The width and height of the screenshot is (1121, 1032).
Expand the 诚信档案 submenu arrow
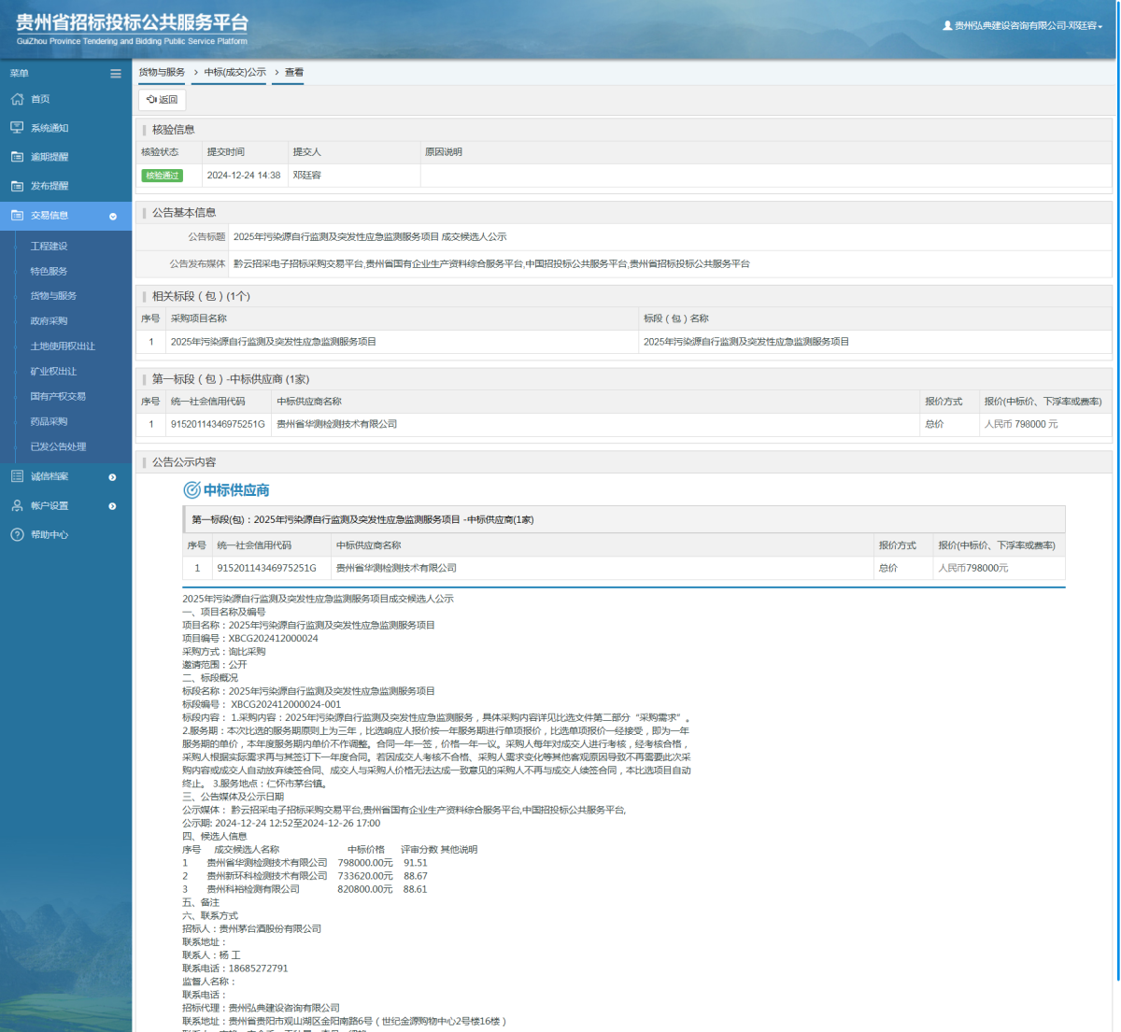point(113,477)
